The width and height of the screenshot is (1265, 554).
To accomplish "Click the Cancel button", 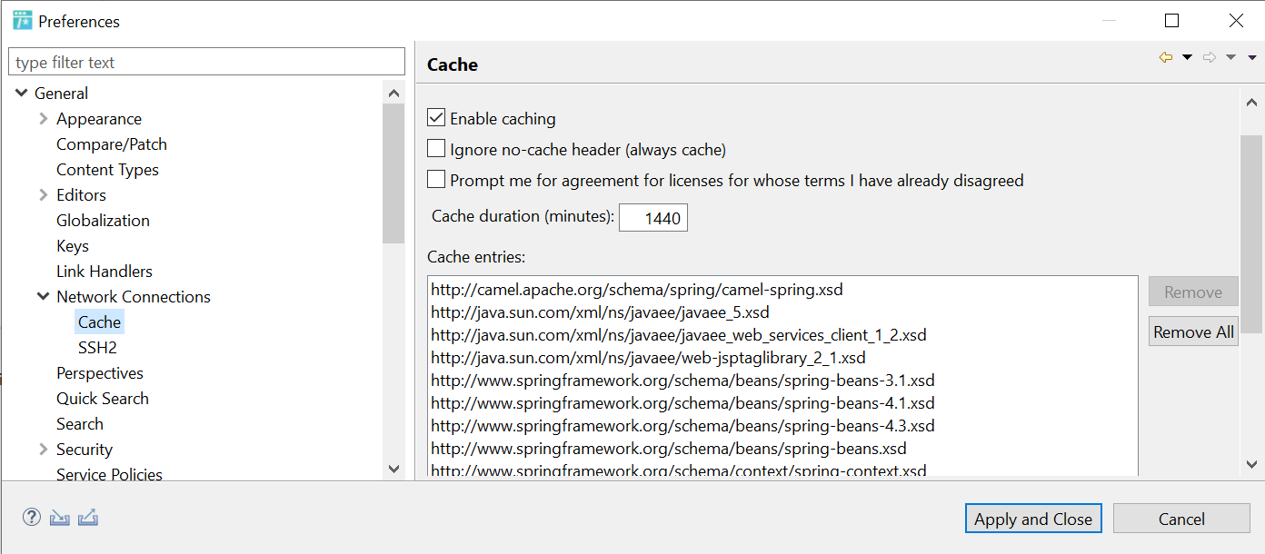I will (x=1181, y=519).
